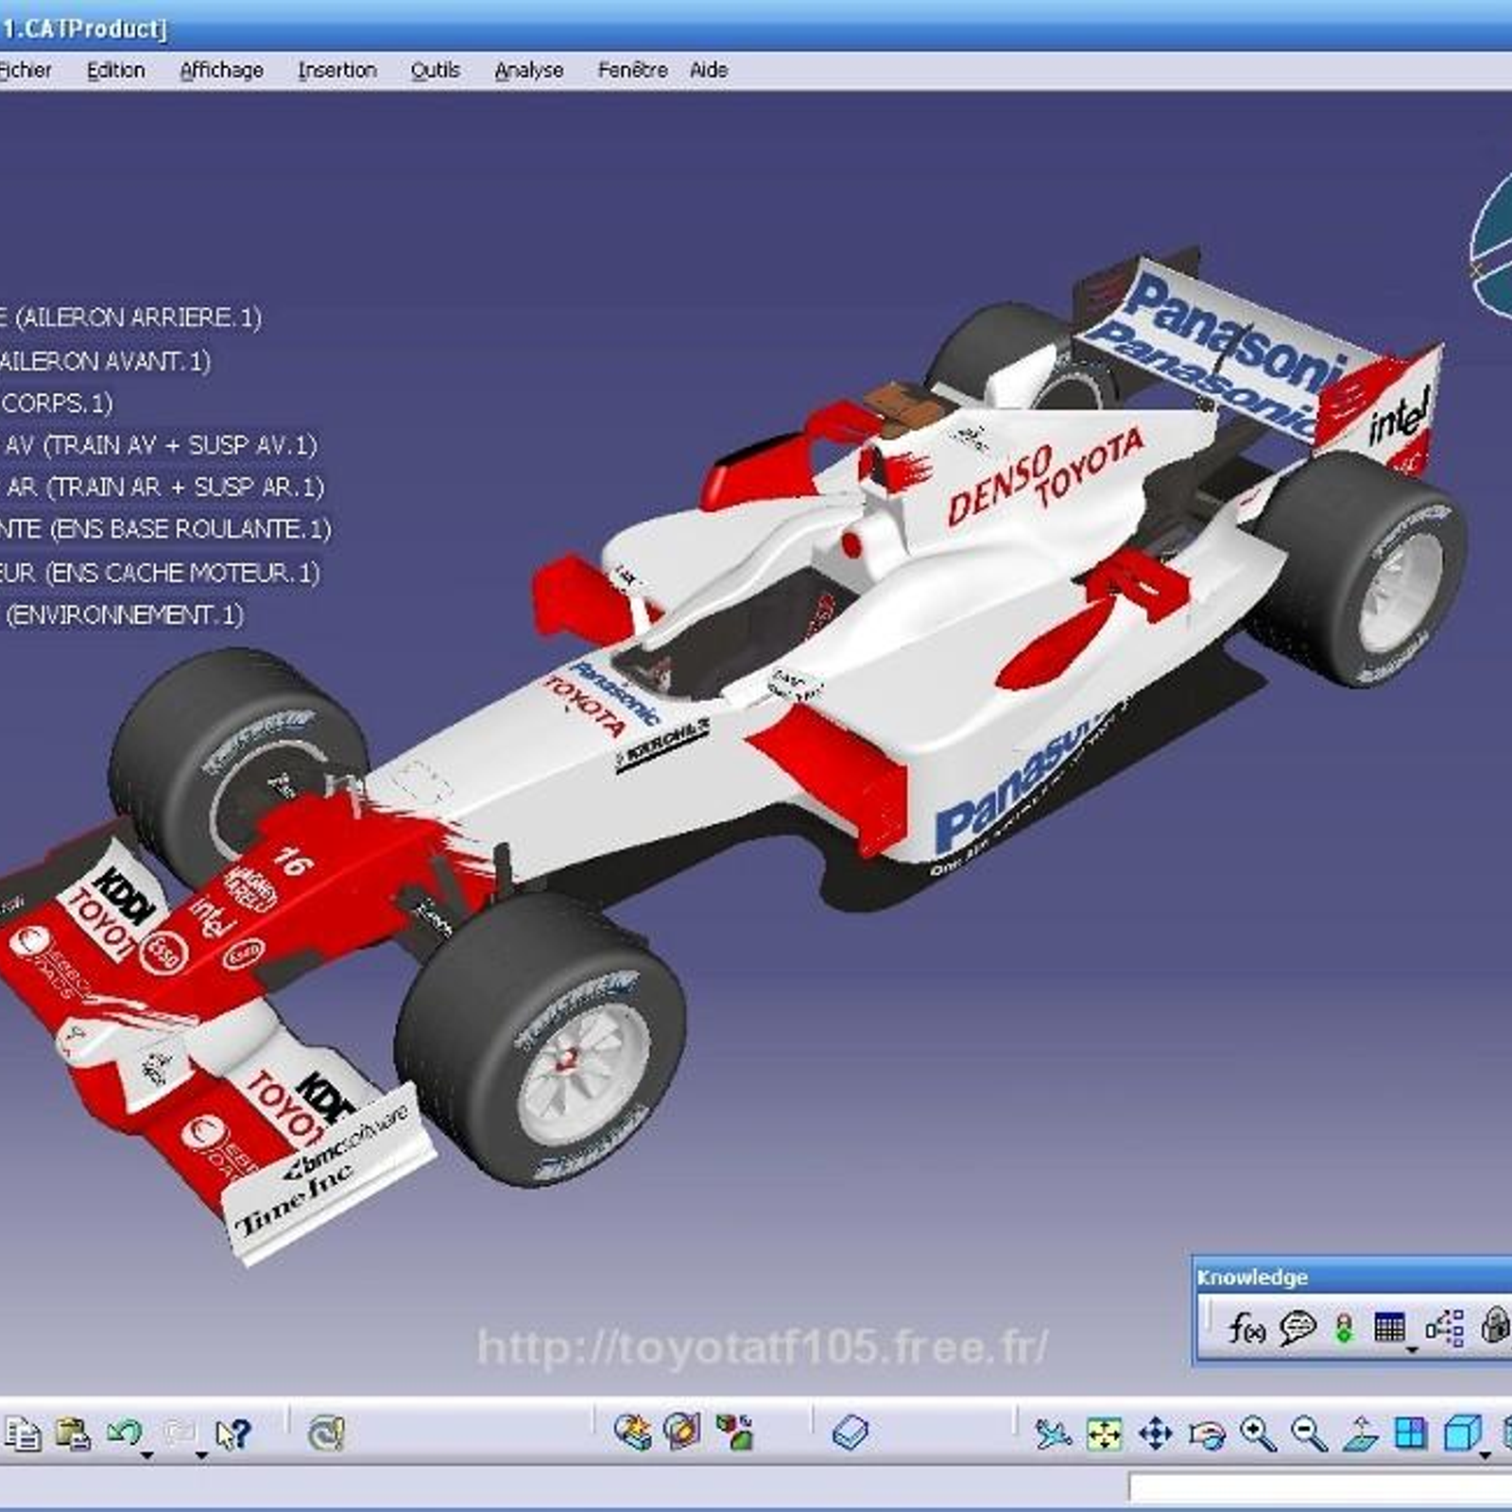Click the Paste clipboard icon
Screen dimensions: 1512x1512
click(72, 1434)
